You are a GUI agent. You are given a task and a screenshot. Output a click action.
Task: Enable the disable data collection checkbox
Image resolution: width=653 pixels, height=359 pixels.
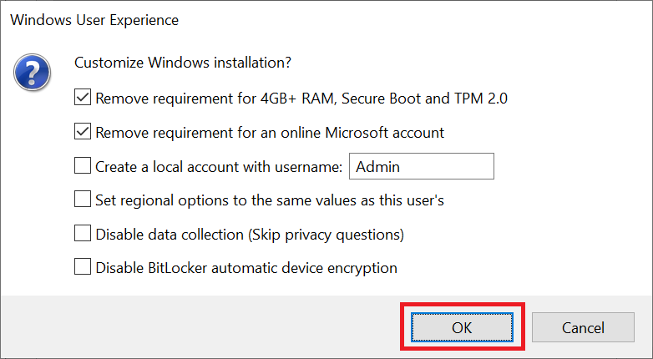[83, 234]
